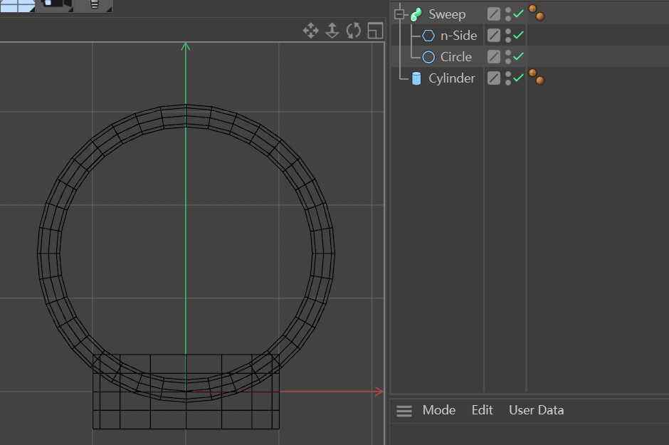Disable the Cylinder object via green checkmark

click(518, 78)
